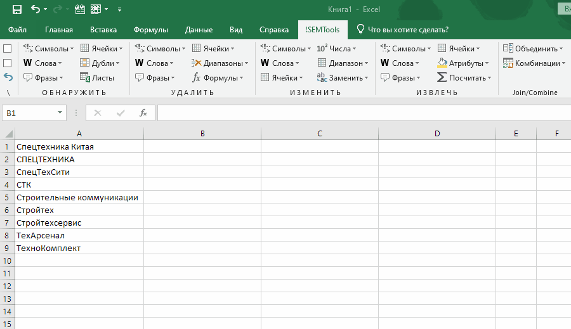The image size is (571, 329).
Task: Open the Комбинации menu
Action: click(534, 63)
